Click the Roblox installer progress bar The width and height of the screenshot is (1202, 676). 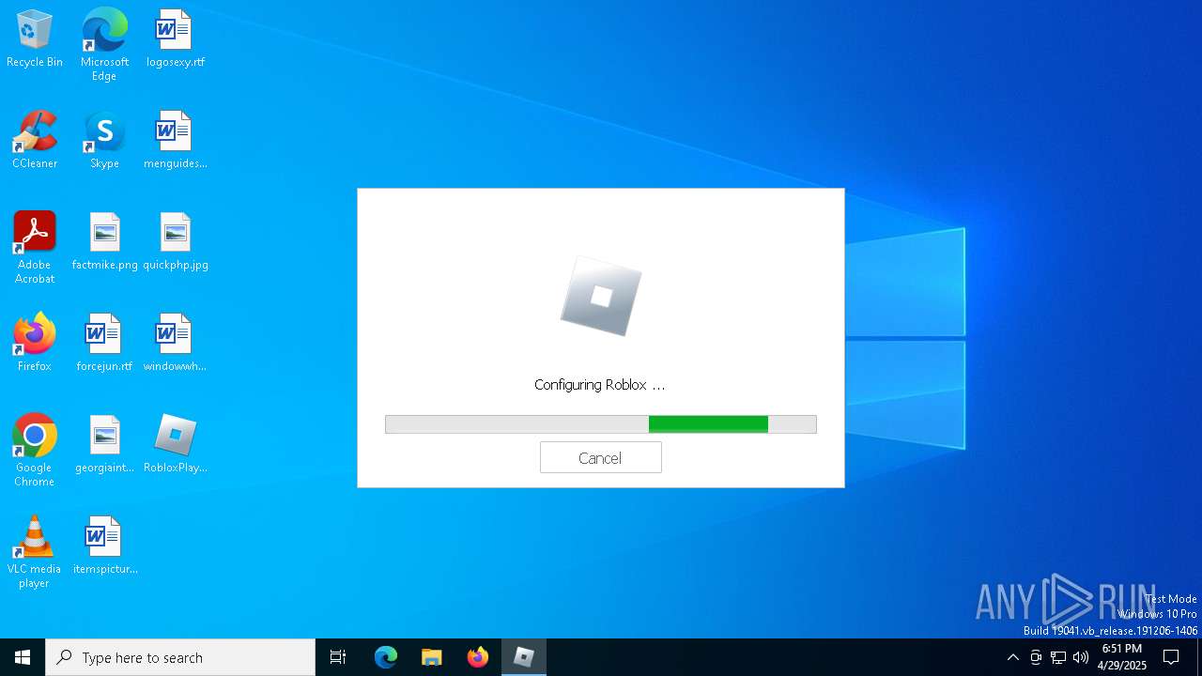click(600, 424)
